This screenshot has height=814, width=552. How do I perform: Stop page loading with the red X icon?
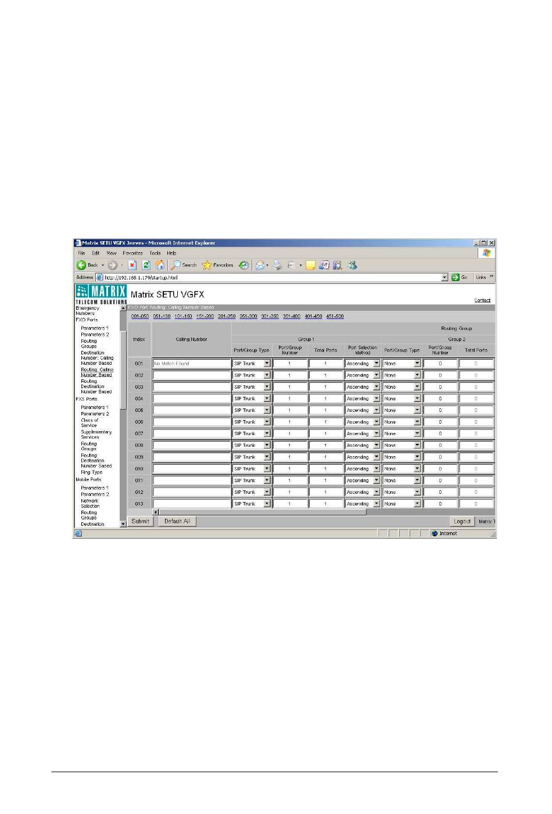click(x=132, y=265)
